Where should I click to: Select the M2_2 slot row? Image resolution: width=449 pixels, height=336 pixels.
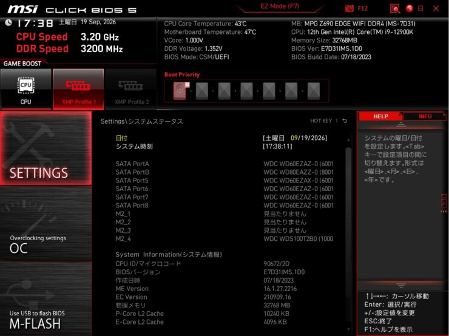coord(224,222)
